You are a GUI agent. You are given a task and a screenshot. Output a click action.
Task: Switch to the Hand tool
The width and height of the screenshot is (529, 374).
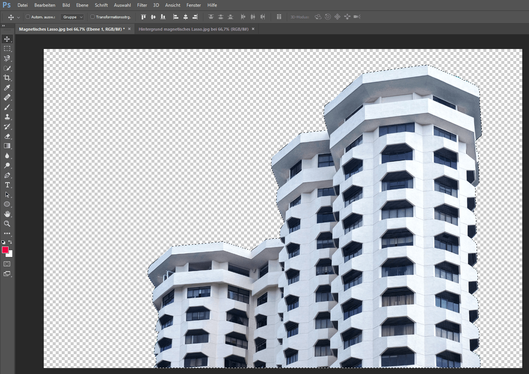[7, 214]
